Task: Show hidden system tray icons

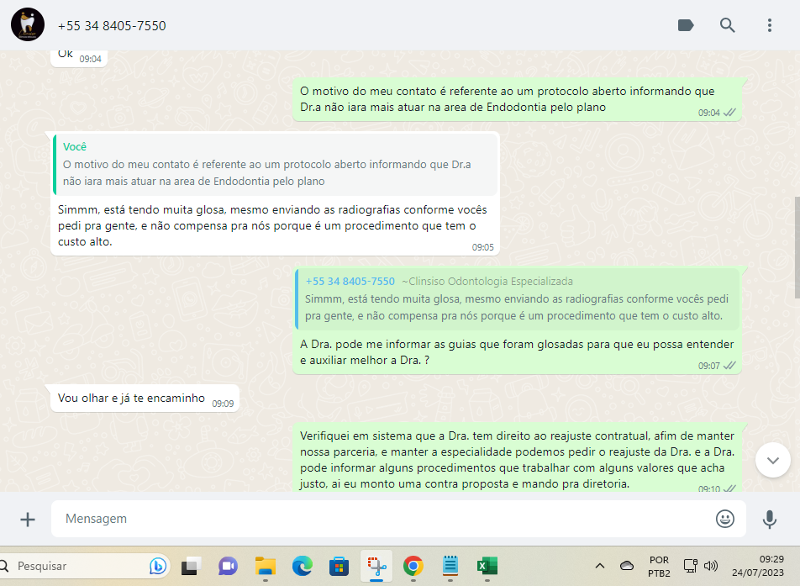Action: 600,566
